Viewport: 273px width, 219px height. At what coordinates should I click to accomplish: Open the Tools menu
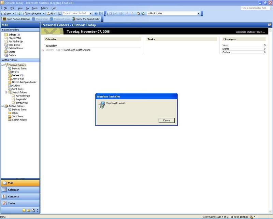click(x=34, y=8)
